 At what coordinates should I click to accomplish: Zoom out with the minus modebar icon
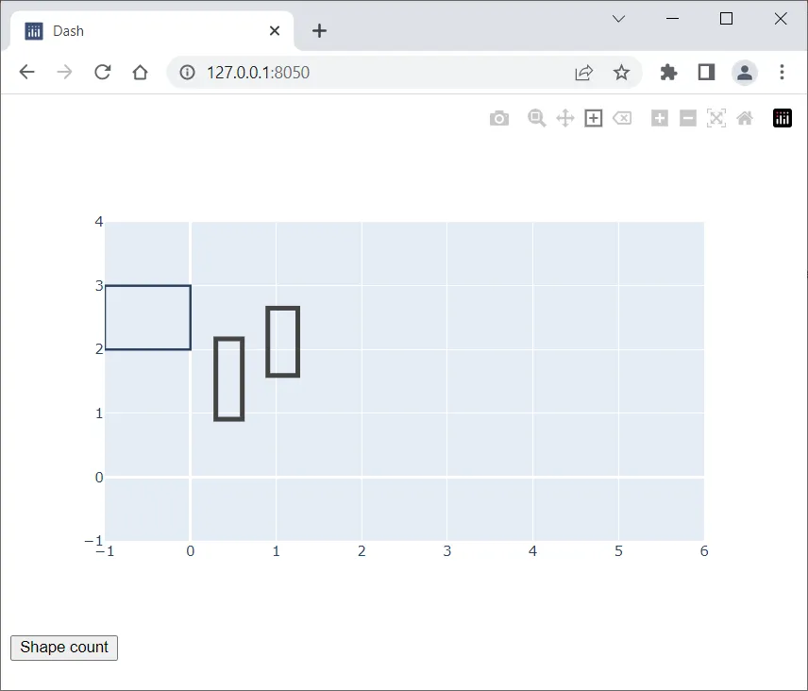pos(688,118)
